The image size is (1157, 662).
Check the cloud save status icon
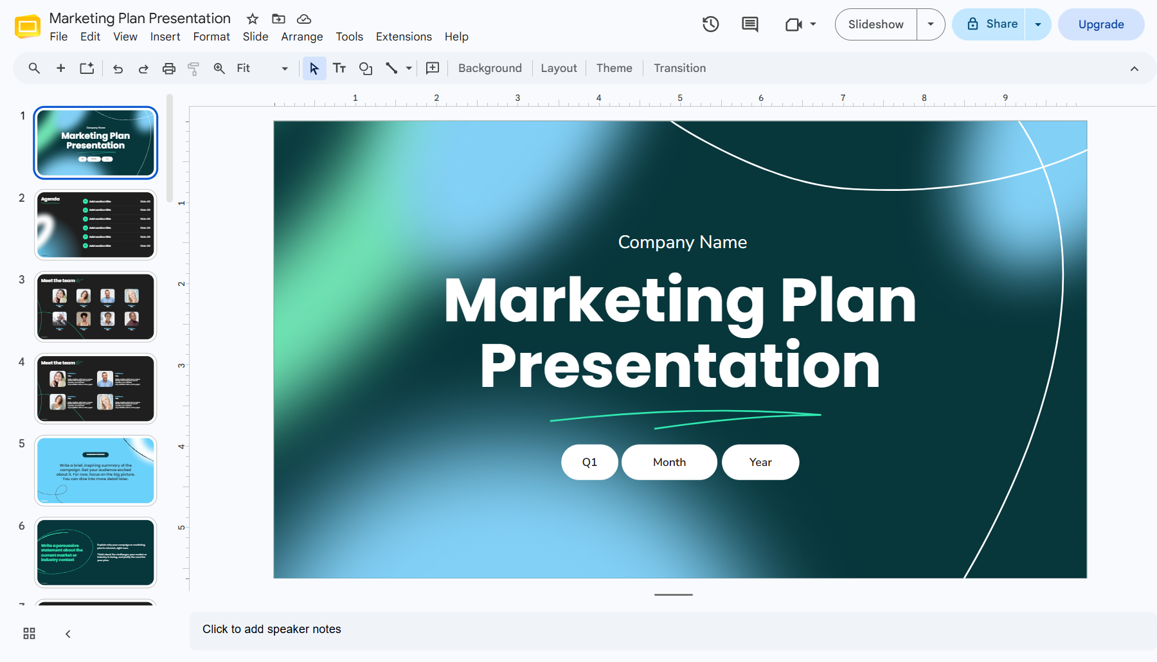click(x=304, y=19)
